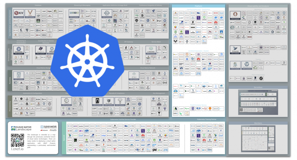This screenshot has width=297, height=160.
Task: Click the yld logo in Service Provider grid
Action: click(x=154, y=150)
